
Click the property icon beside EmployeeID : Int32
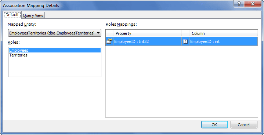109,41
